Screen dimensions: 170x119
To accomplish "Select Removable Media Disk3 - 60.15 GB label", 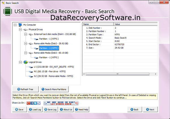I will 51,53.
